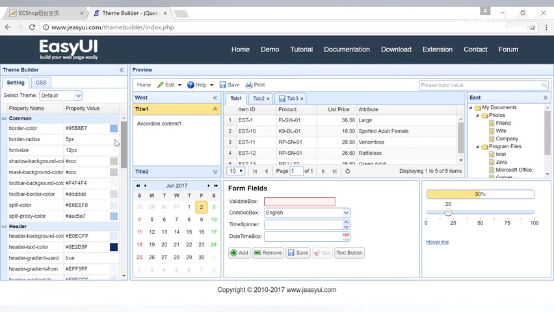Open the Chrome menu
The image size is (554, 312).
(546, 27)
